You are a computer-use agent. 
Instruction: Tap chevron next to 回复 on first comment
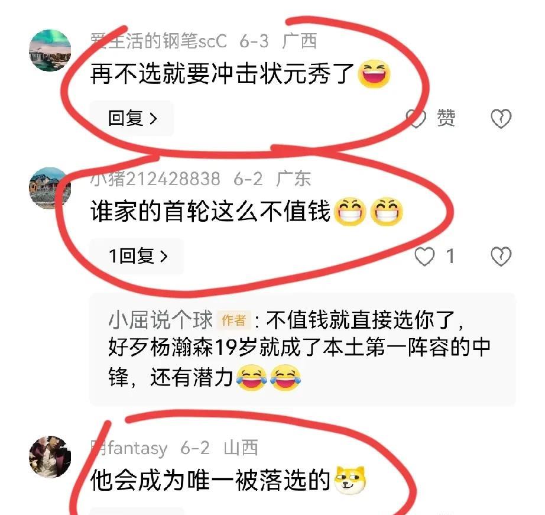tap(153, 119)
